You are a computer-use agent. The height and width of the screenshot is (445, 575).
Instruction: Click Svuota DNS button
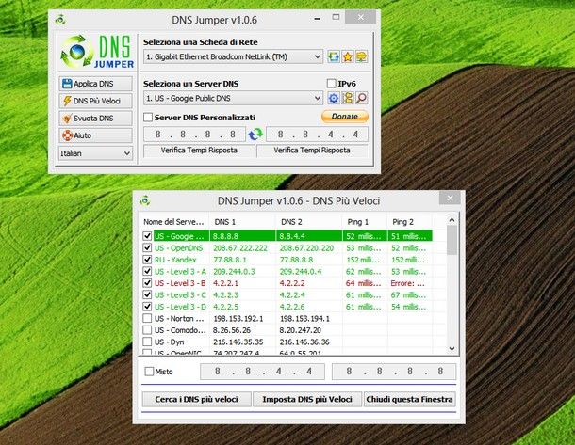click(x=96, y=119)
